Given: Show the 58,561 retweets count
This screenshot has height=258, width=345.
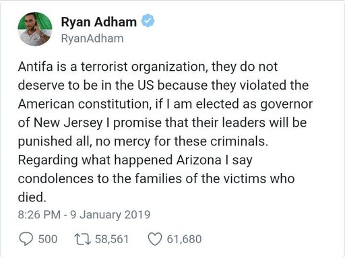Looking at the screenshot, I should point(112,239).
